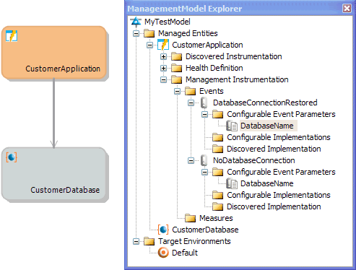Click the MyTestModel root model icon

pyautogui.click(x=136, y=22)
